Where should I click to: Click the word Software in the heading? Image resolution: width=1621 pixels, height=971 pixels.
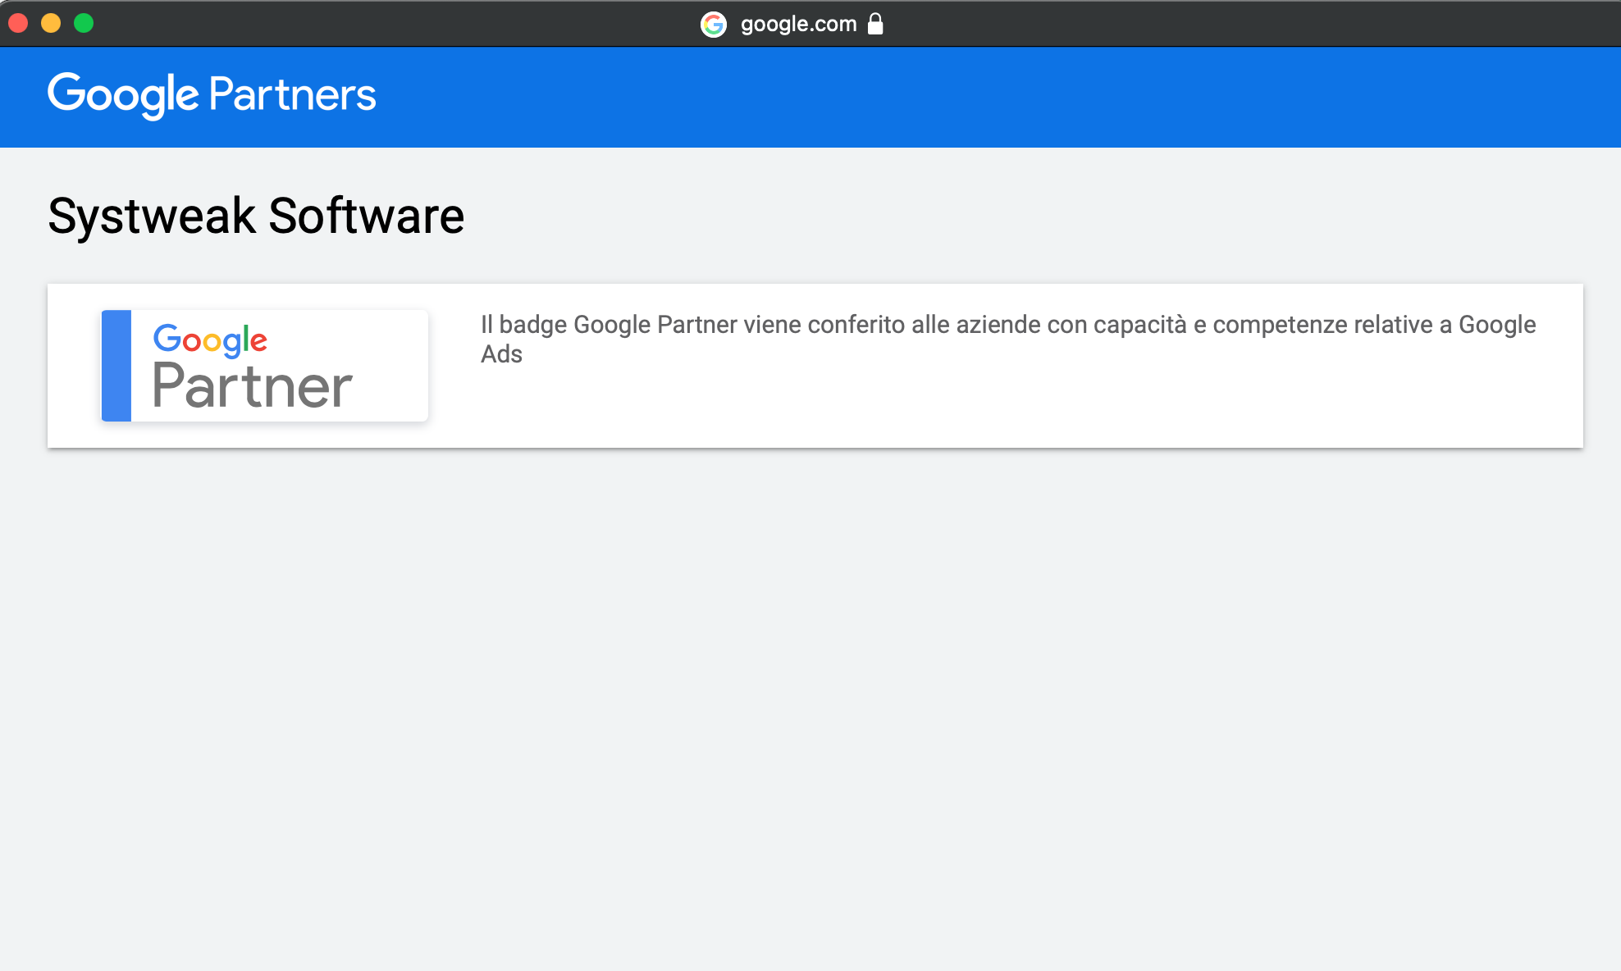click(367, 216)
